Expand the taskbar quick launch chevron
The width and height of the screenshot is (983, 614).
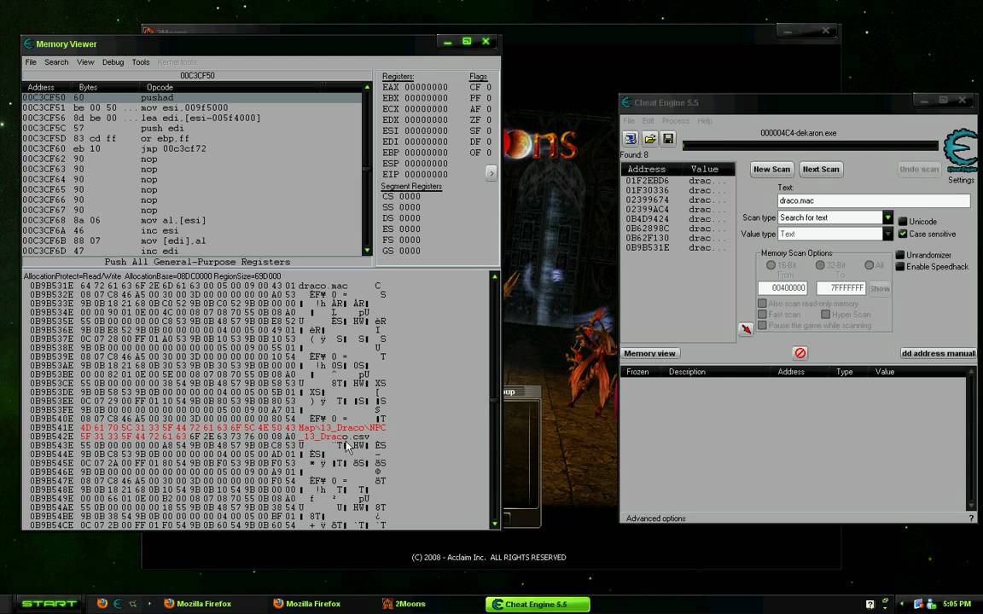coord(149,604)
